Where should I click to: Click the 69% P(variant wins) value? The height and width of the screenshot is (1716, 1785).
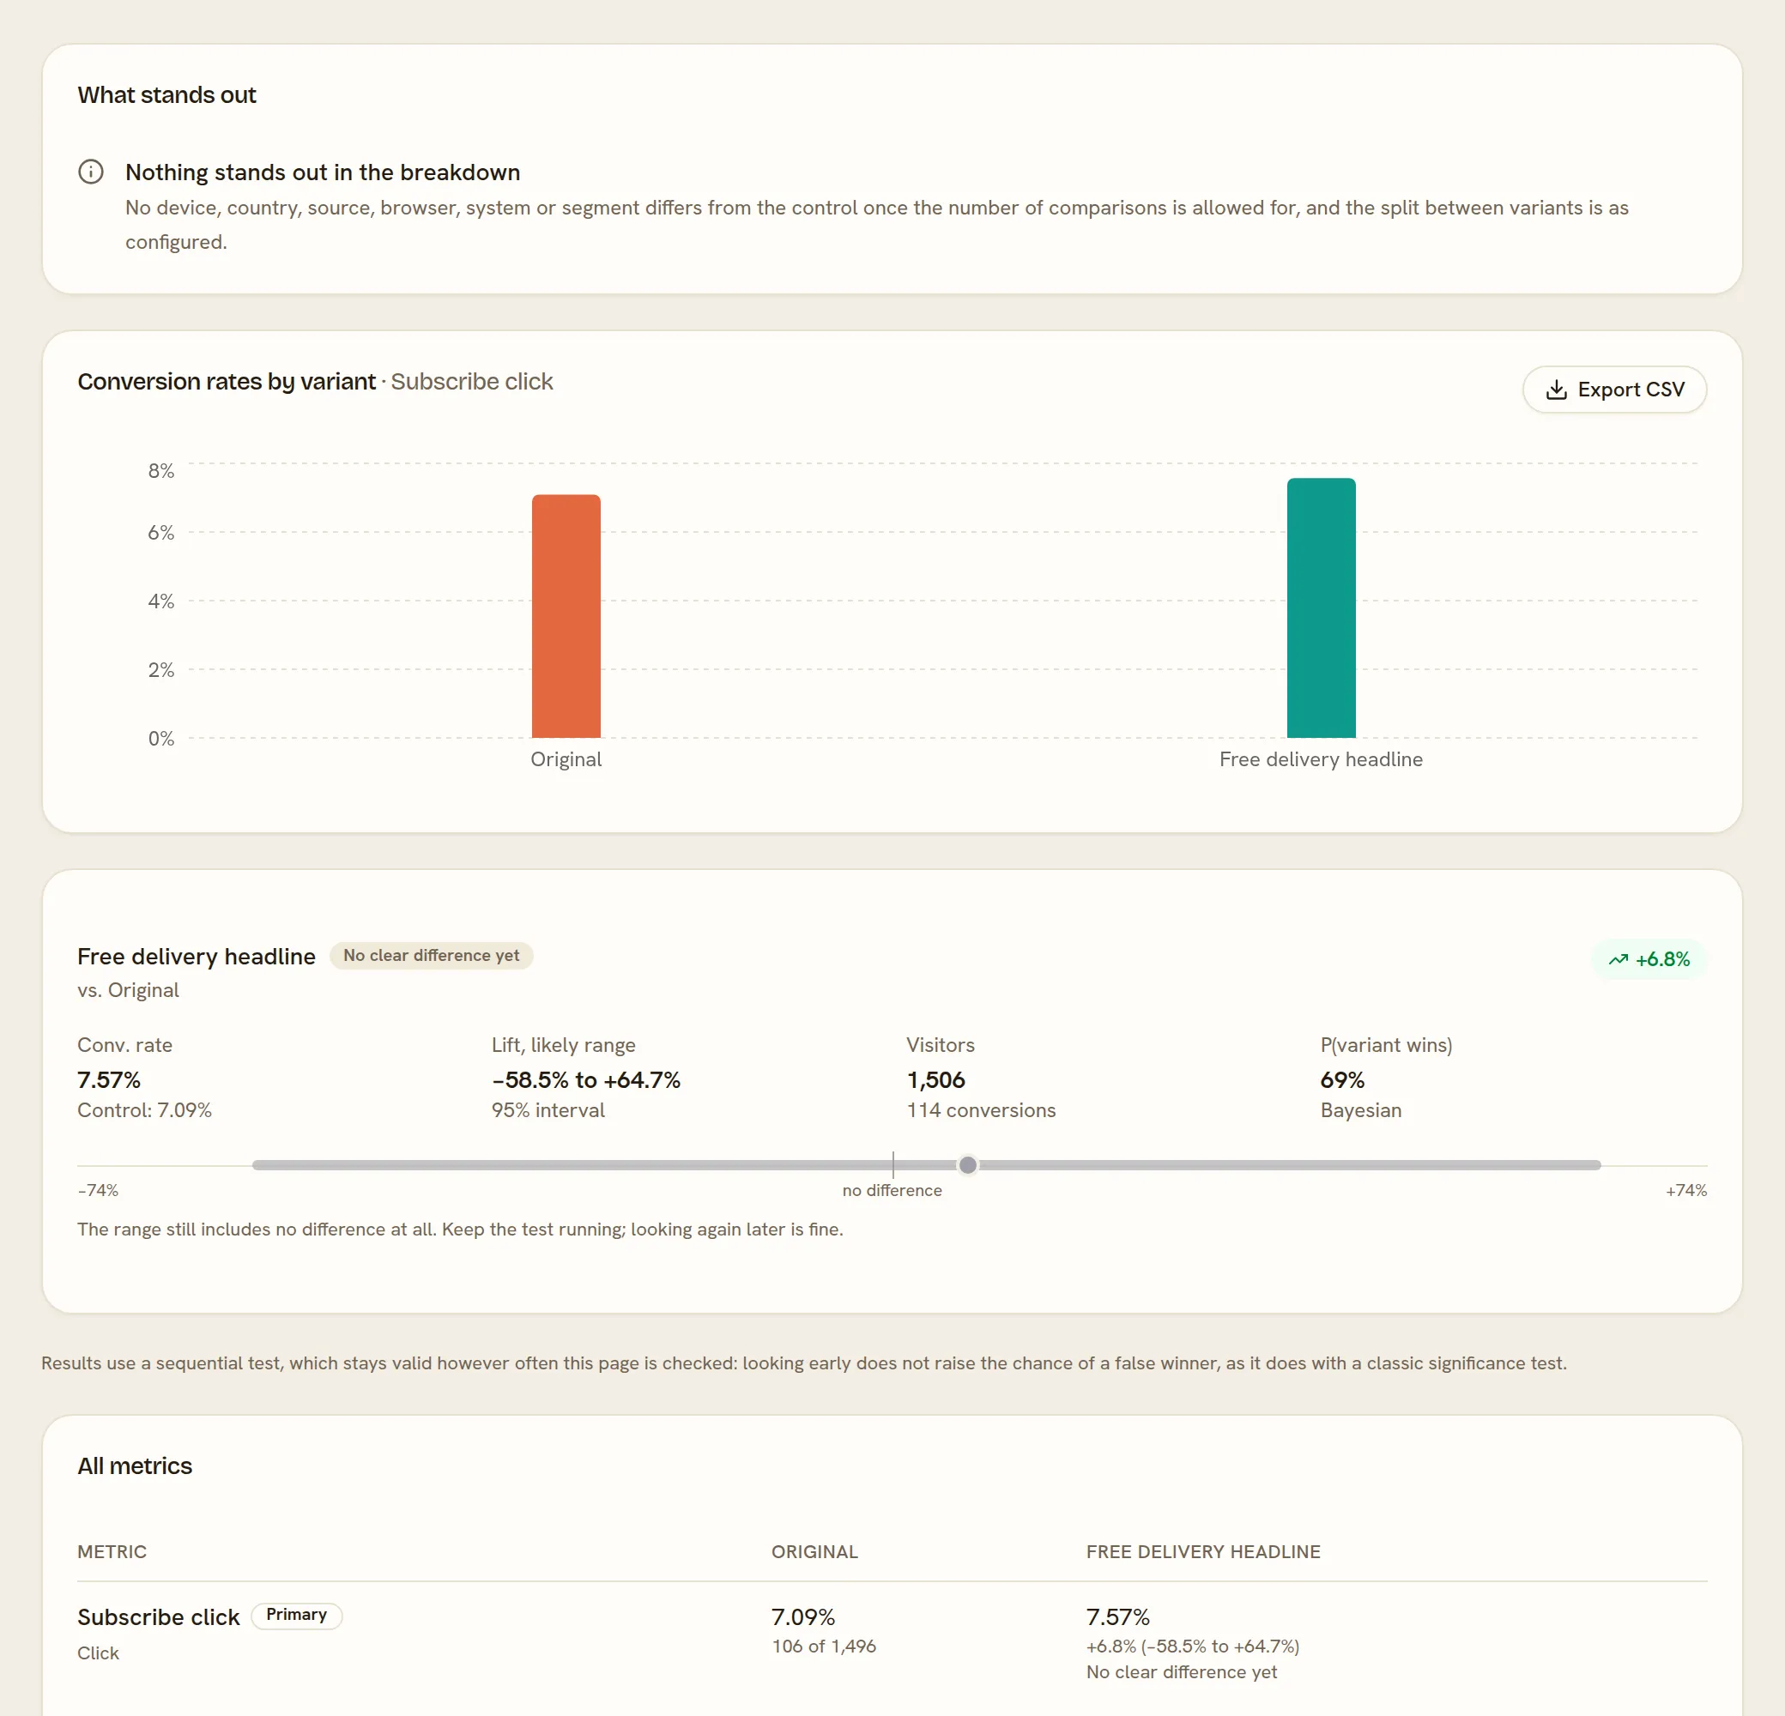pos(1342,1079)
